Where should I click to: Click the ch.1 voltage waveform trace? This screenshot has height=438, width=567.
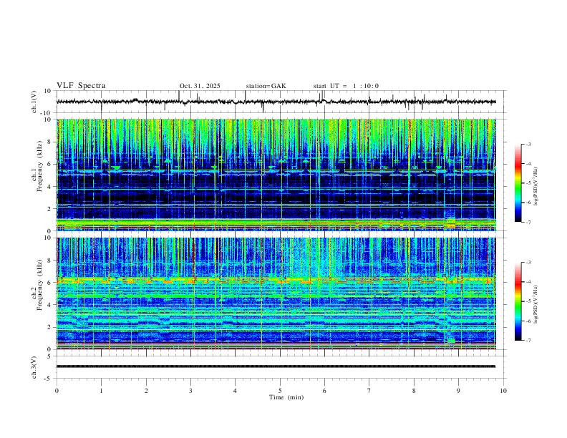276,102
